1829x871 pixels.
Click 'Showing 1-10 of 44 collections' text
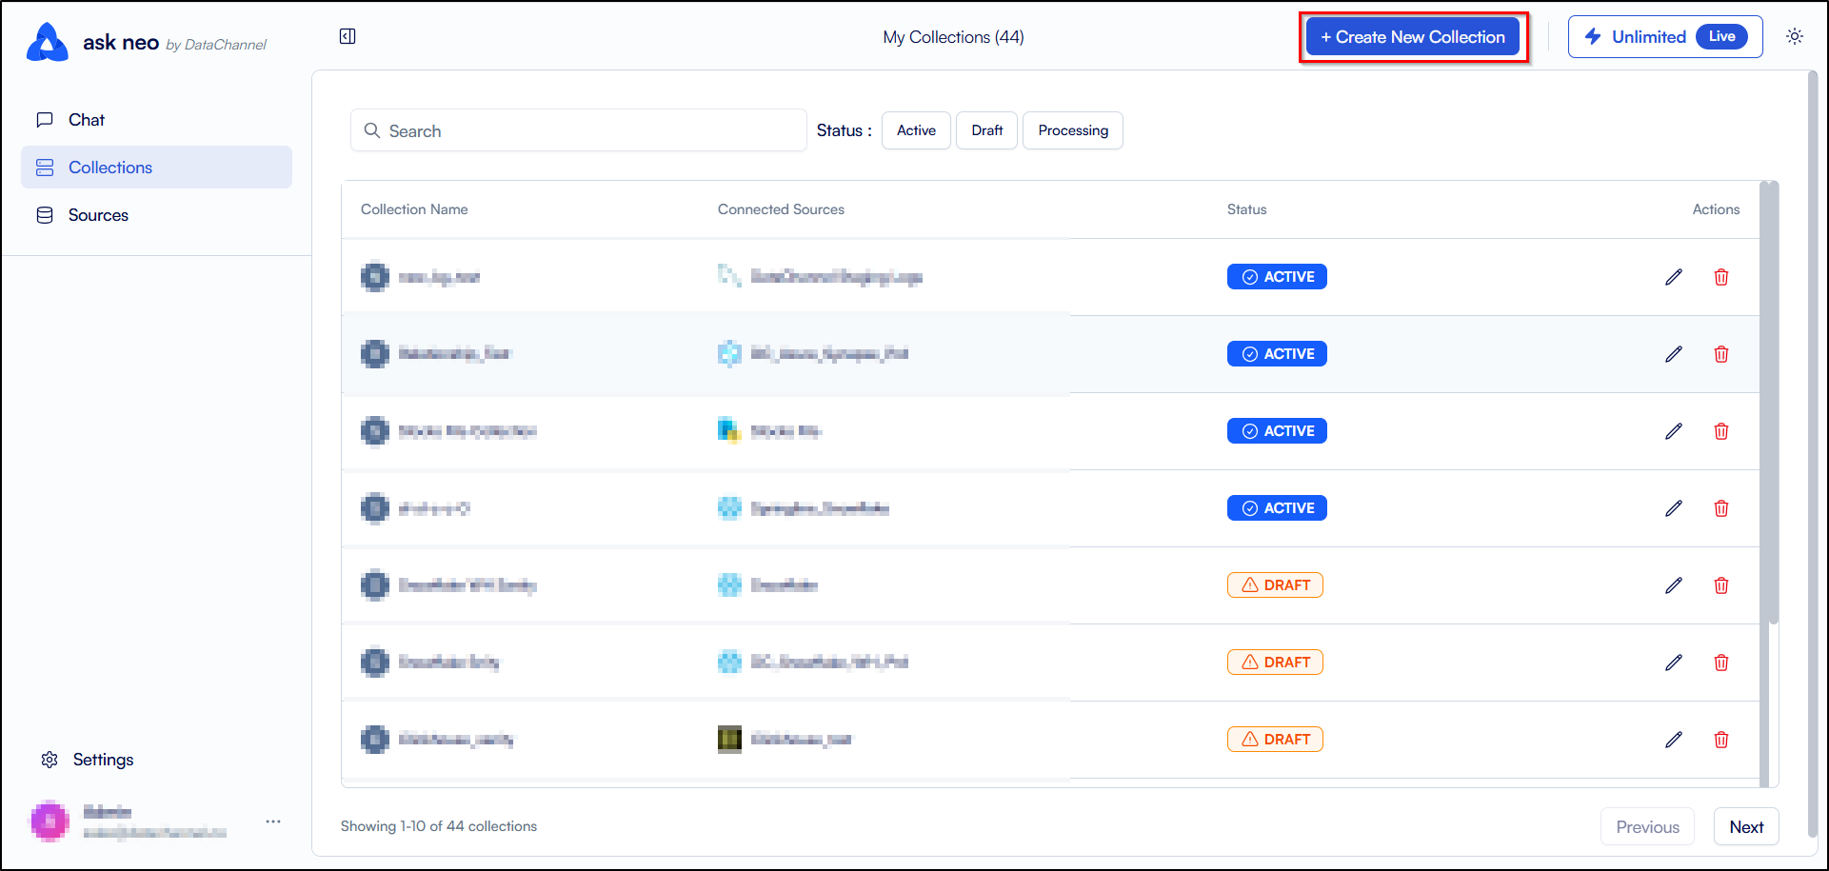[x=439, y=826]
